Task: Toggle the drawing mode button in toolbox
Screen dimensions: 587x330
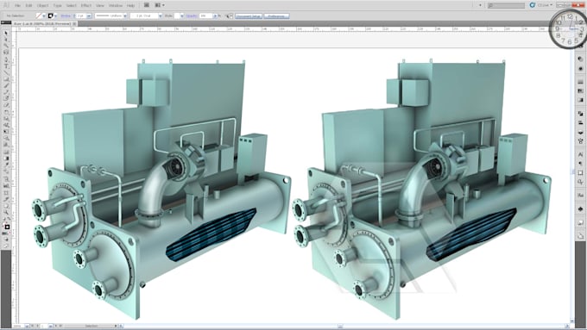Action: click(6, 239)
